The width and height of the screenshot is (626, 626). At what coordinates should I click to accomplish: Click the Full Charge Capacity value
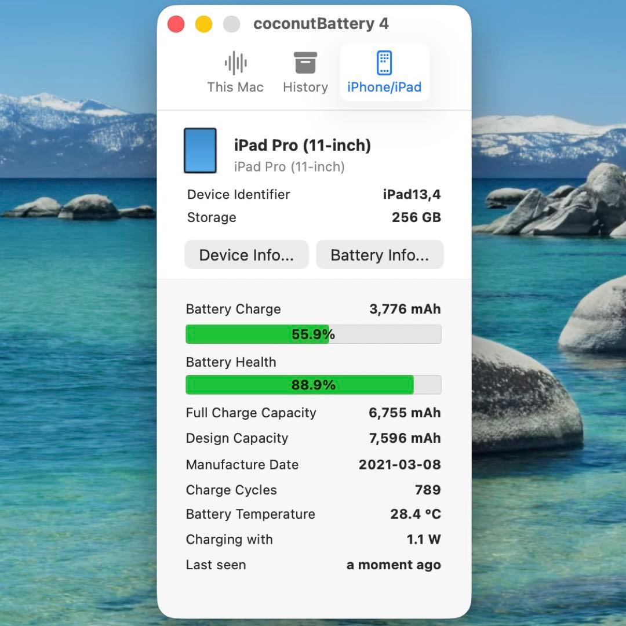403,413
